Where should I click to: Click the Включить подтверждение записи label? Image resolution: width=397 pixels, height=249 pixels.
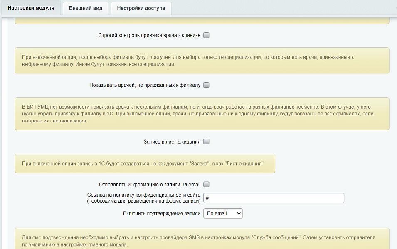162,214
